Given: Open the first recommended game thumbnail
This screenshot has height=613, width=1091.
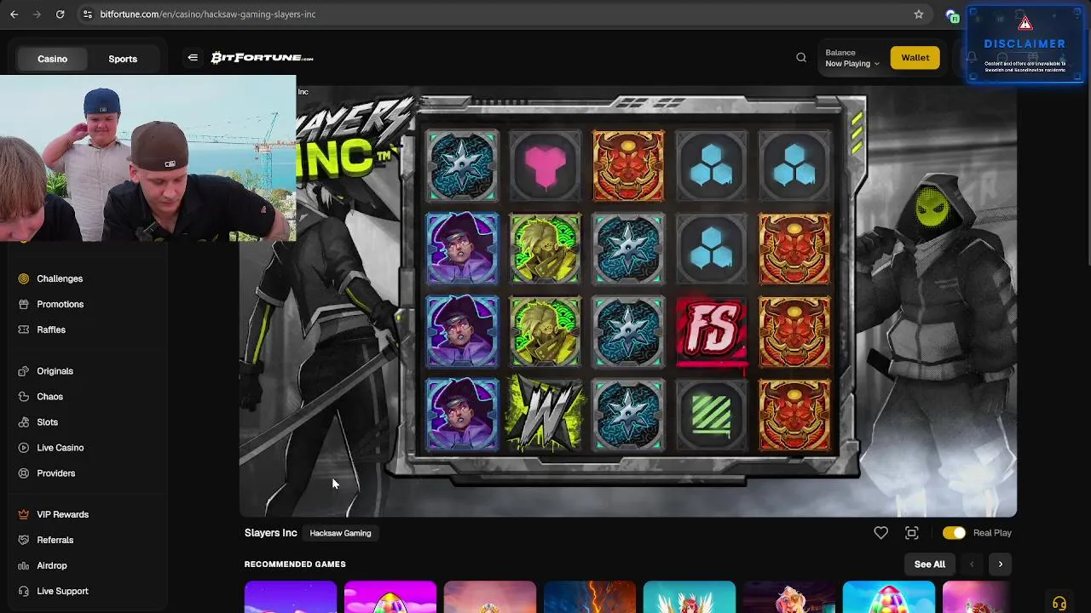Looking at the screenshot, I should click(x=291, y=597).
